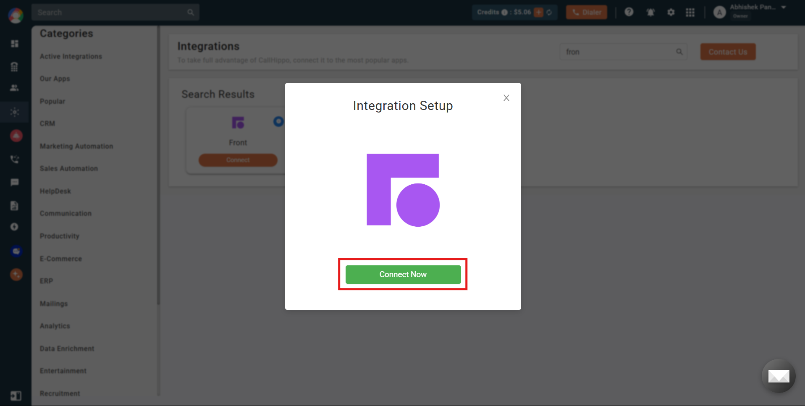Click the circular lightning icon in sidebar

15,227
